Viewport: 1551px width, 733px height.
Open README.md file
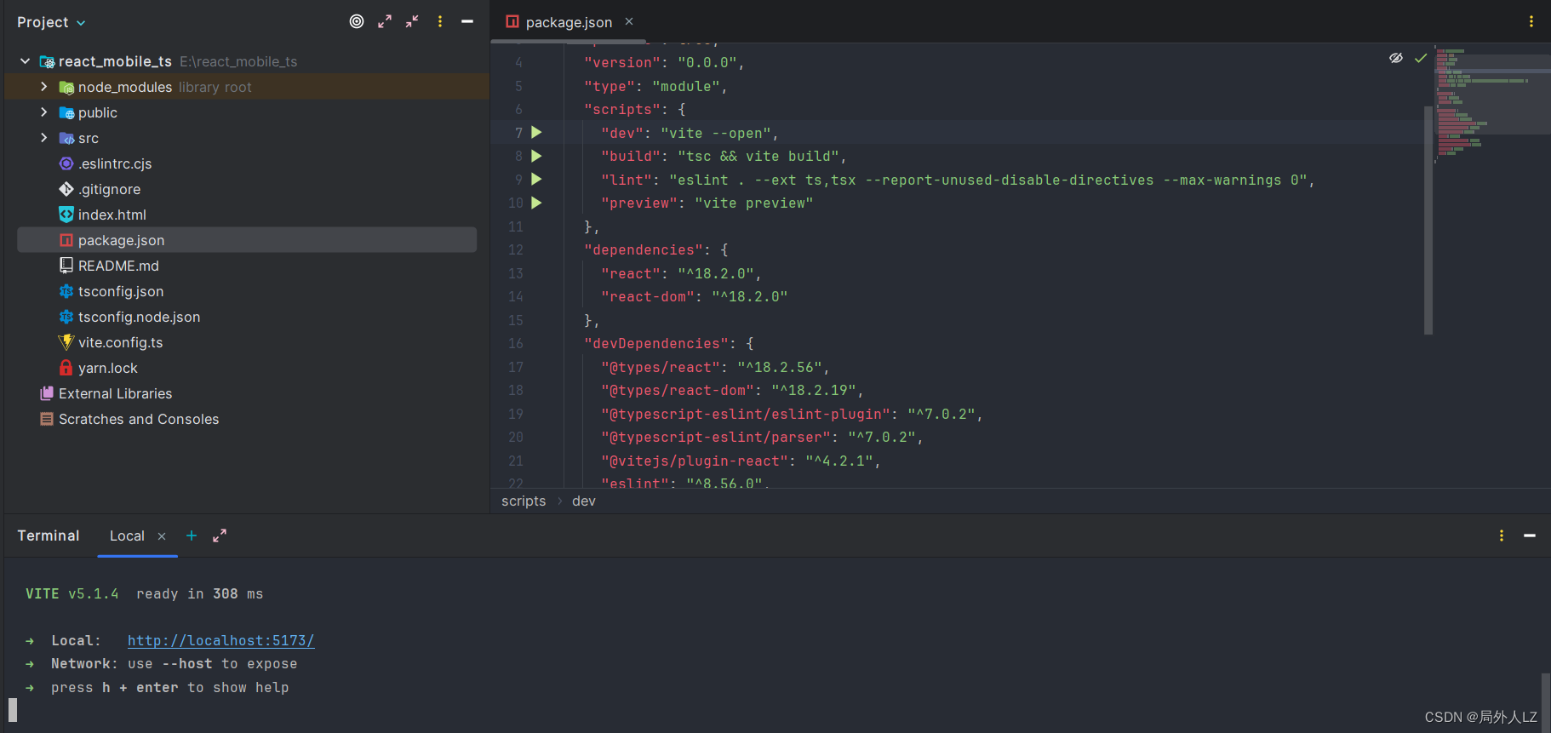click(x=118, y=266)
